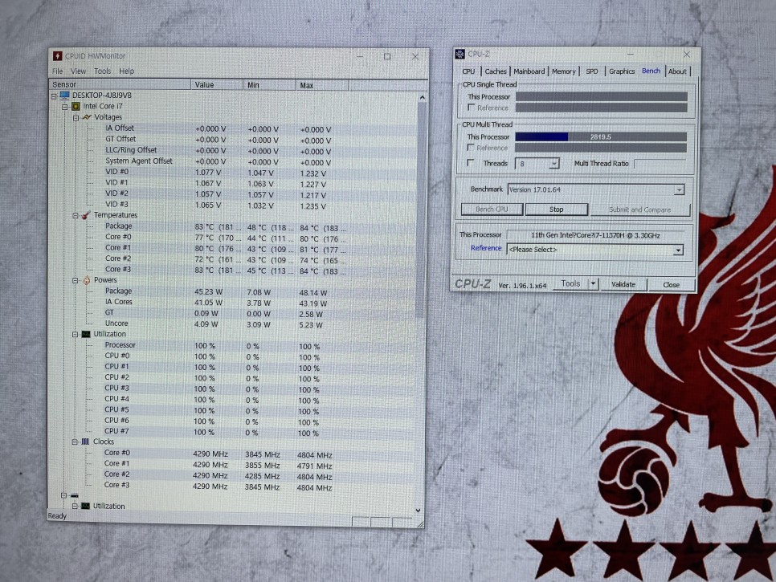Click the Value column header
The height and width of the screenshot is (582, 776).
click(218, 85)
